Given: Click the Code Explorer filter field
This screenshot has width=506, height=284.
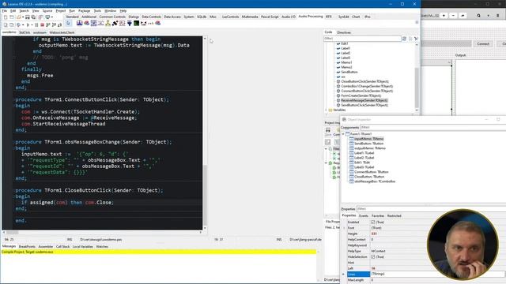Looking at the screenshot, I should [362, 39].
